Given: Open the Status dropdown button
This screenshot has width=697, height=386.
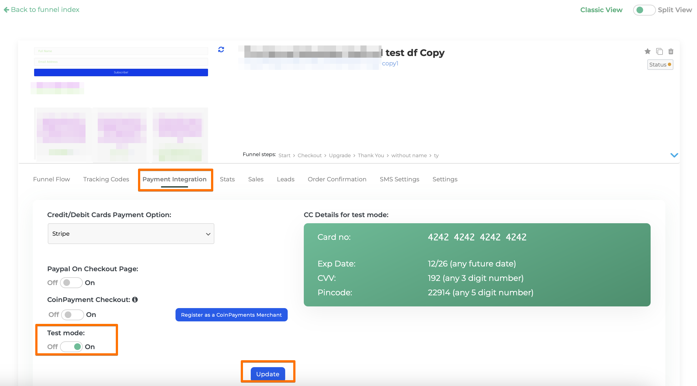Looking at the screenshot, I should tap(660, 65).
